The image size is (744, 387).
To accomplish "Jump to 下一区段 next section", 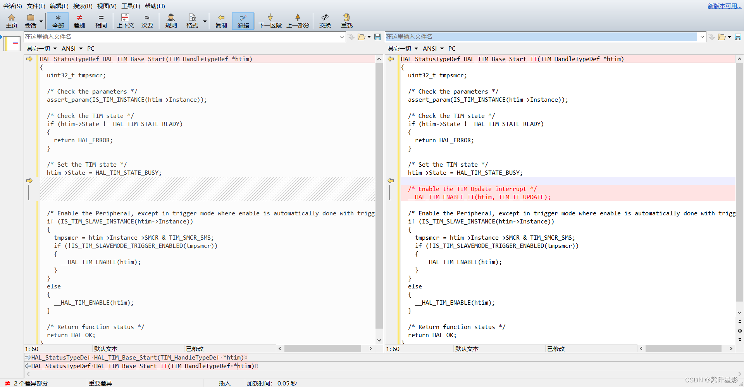I will (x=270, y=21).
